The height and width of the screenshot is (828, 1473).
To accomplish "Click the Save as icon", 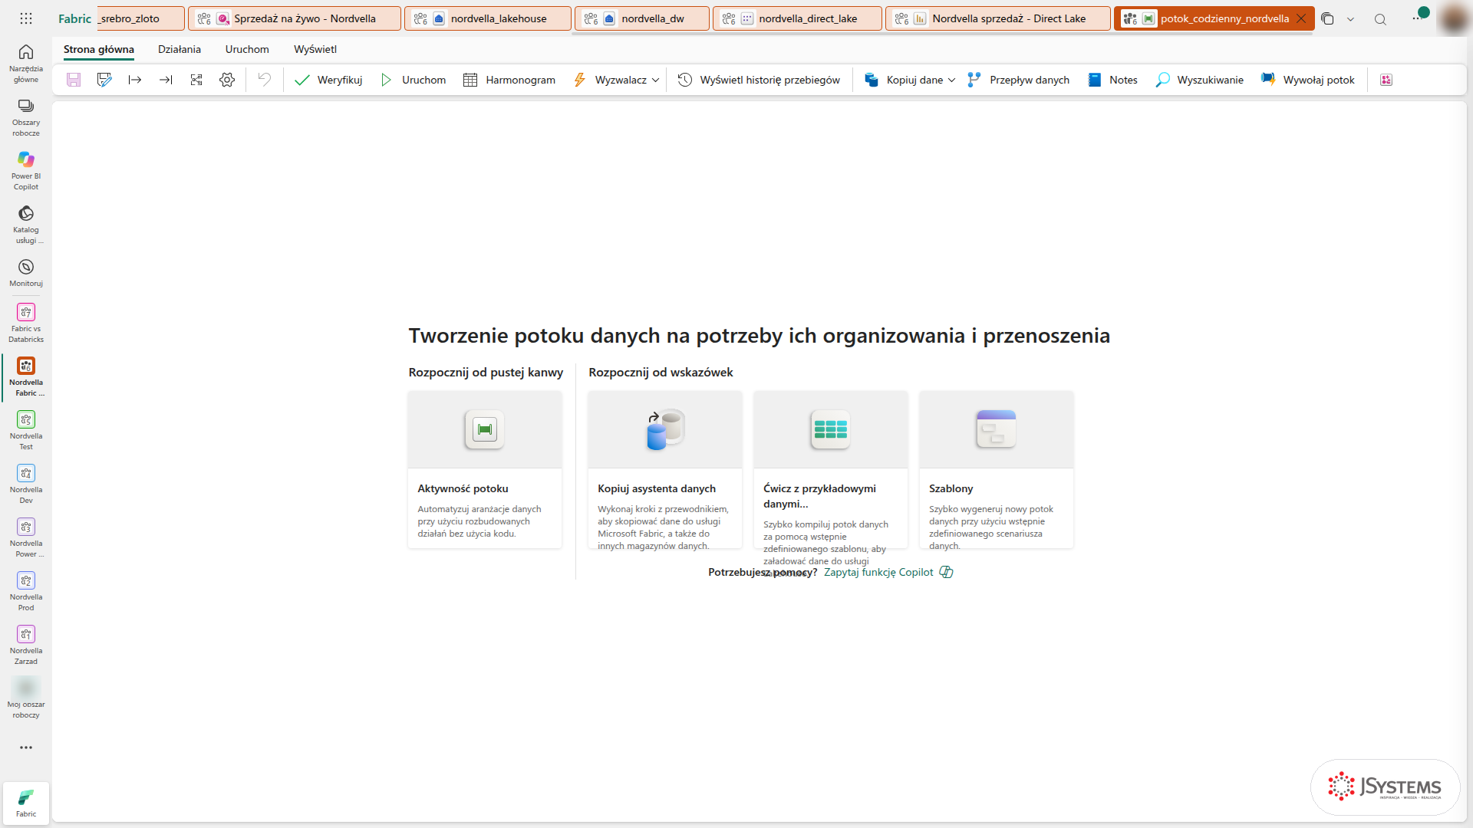I will click(x=104, y=80).
